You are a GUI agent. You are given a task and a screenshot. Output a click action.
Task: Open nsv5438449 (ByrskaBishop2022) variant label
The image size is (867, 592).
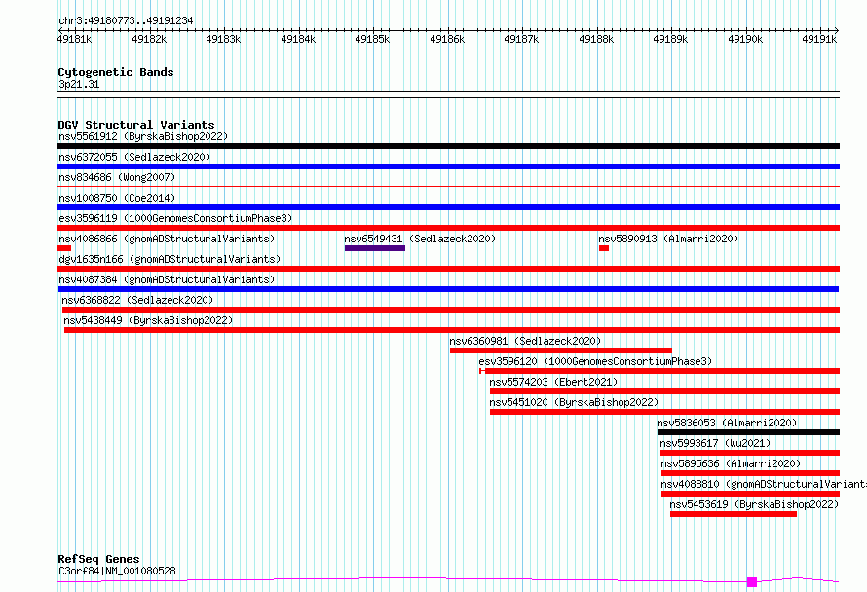point(148,320)
